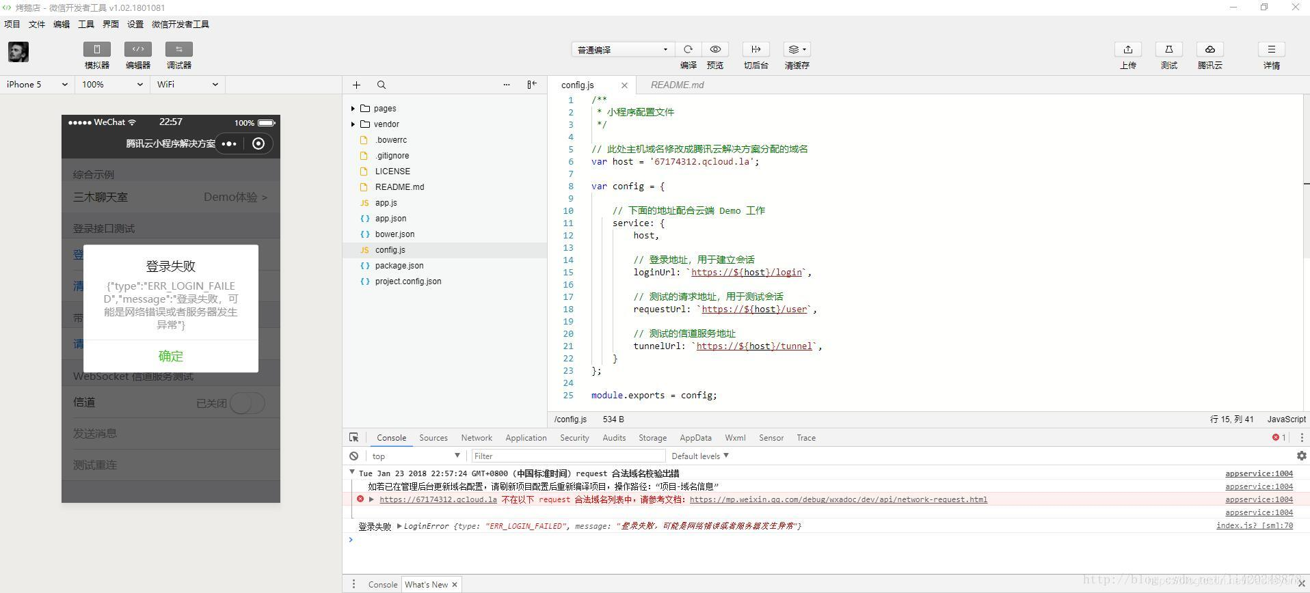Viewport: 1310px width, 593px height.
Task: Close the bottom drawer panel
Action: [x=1301, y=584]
